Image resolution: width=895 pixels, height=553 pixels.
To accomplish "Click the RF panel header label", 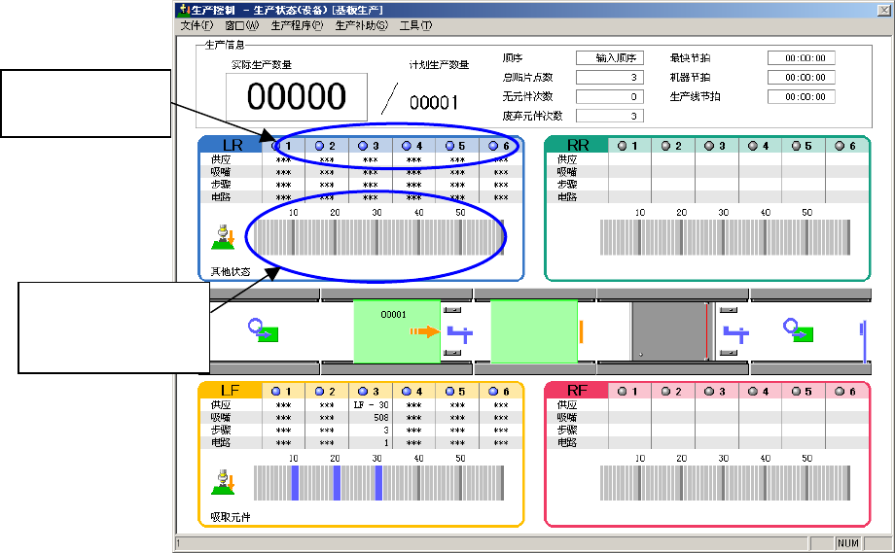I will (x=577, y=391).
